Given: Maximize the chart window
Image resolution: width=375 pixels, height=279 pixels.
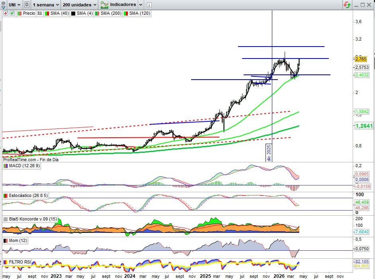Looking at the screenshot, I should click(x=363, y=4).
